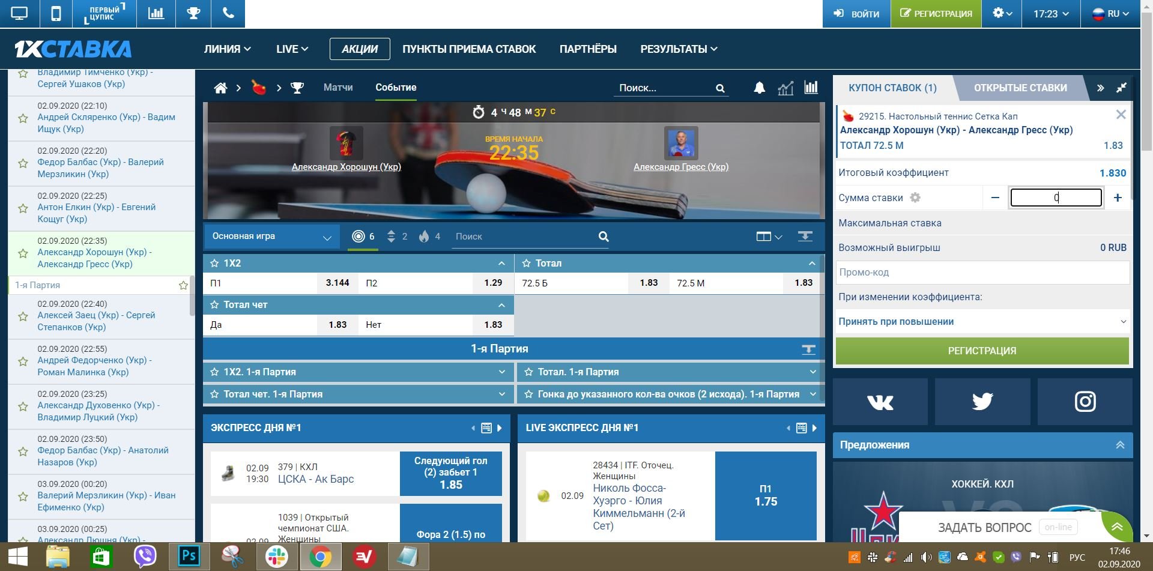Click the table tennis paddle breadcrumb icon
Viewport: 1153px width, 571px height.
259,88
